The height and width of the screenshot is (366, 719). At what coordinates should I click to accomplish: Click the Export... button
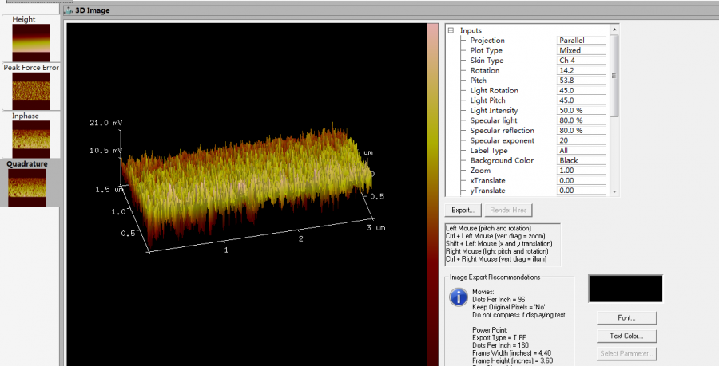click(x=463, y=211)
